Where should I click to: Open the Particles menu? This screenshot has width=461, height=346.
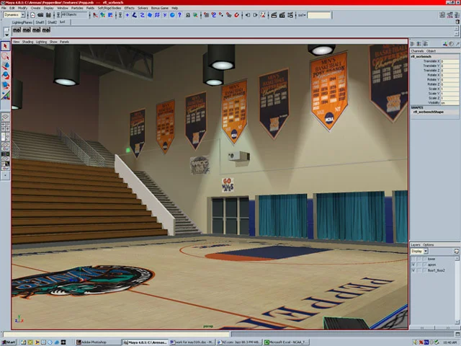[77, 8]
